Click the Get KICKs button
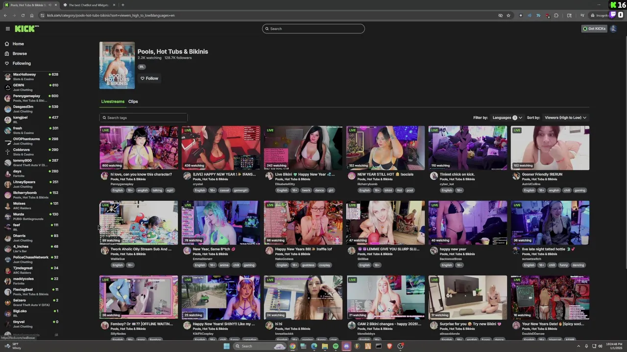 tap(594, 29)
